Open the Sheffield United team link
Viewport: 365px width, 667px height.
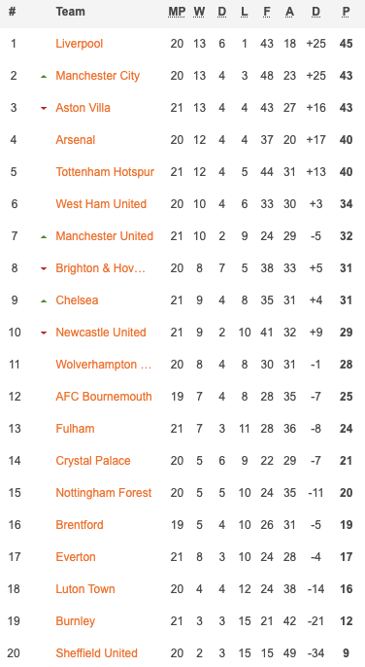(x=96, y=653)
